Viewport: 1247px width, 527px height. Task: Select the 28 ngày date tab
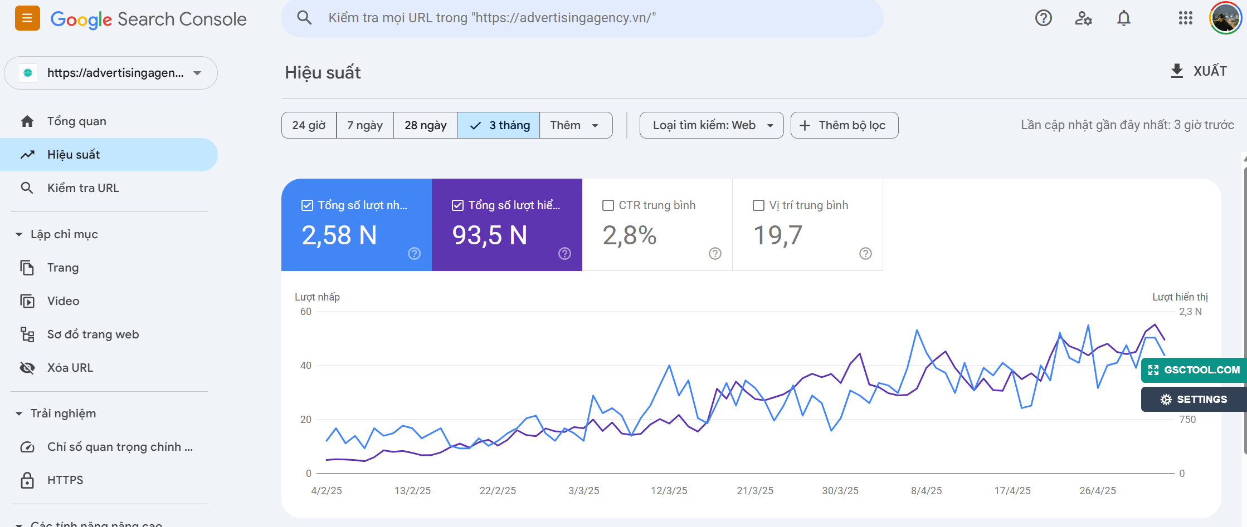(x=425, y=125)
